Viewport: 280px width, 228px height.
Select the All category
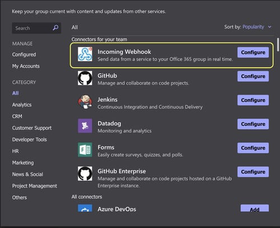pos(15,93)
